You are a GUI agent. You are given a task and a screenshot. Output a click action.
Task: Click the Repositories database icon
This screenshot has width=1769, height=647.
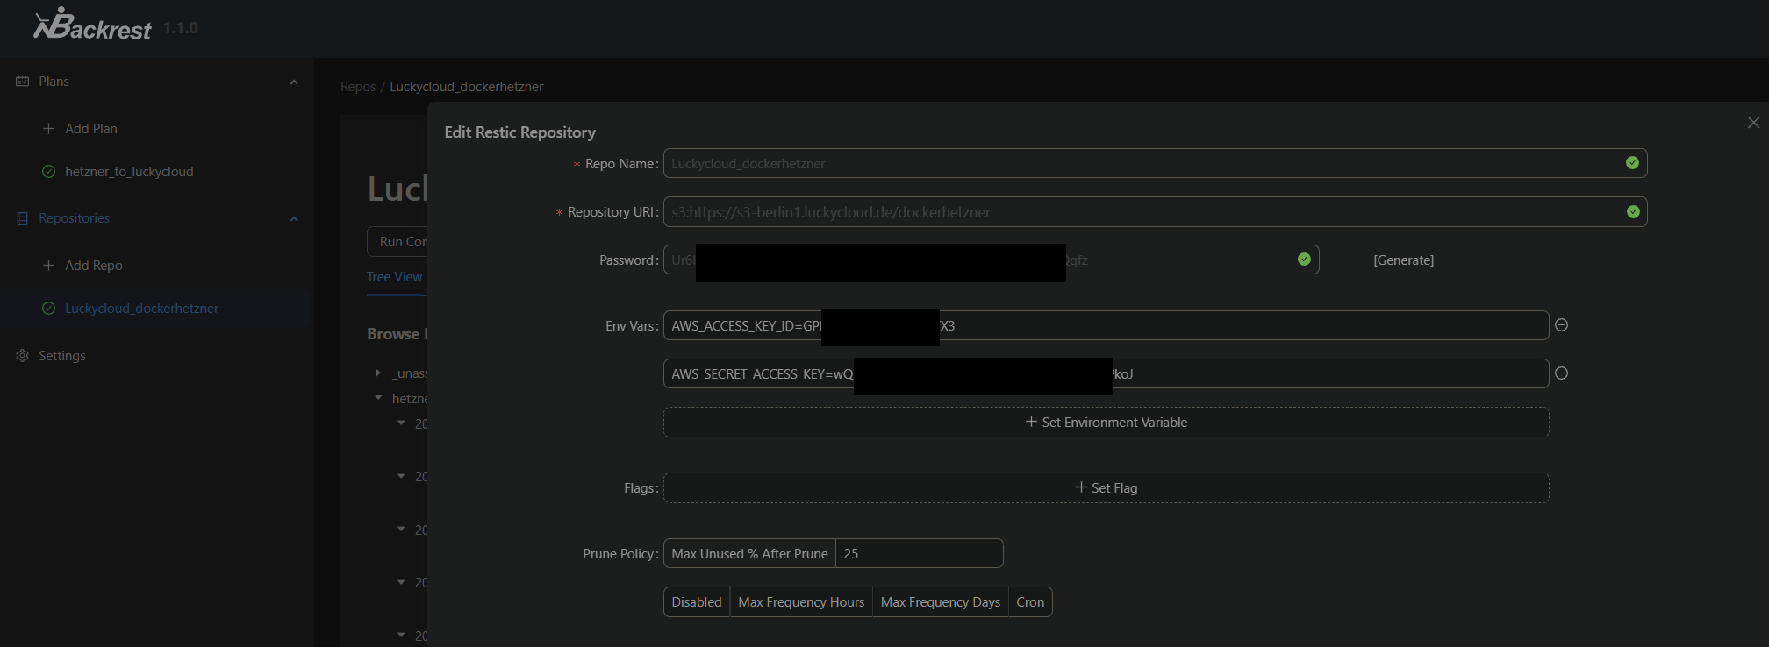[23, 218]
